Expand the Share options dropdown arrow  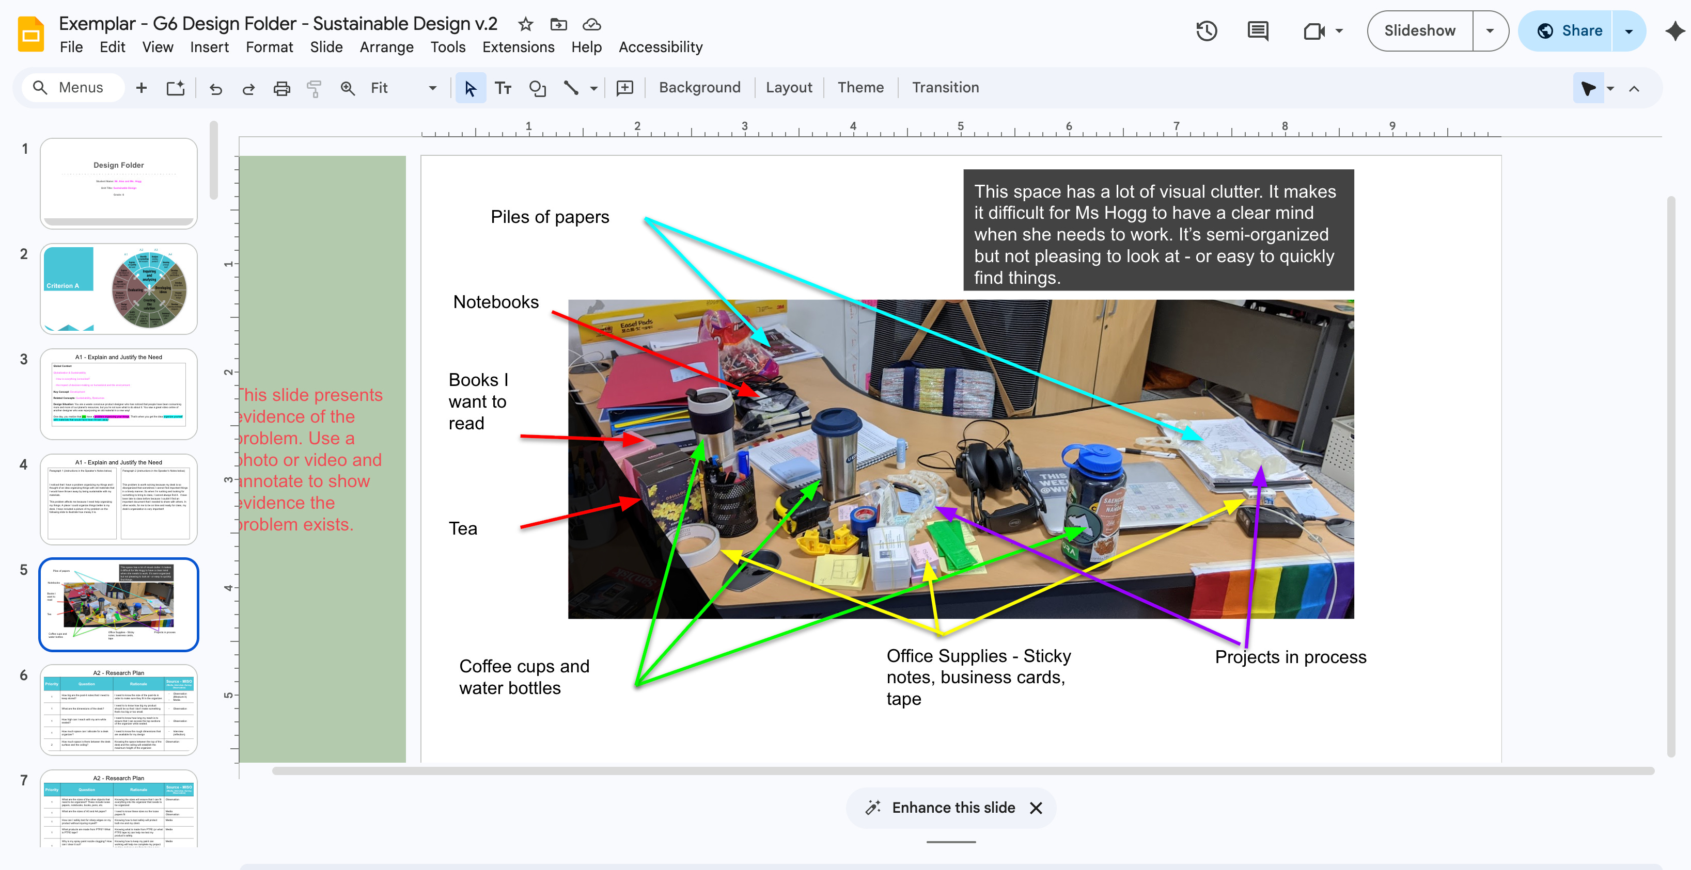1629,31
